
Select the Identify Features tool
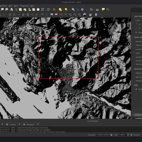point(73,10)
